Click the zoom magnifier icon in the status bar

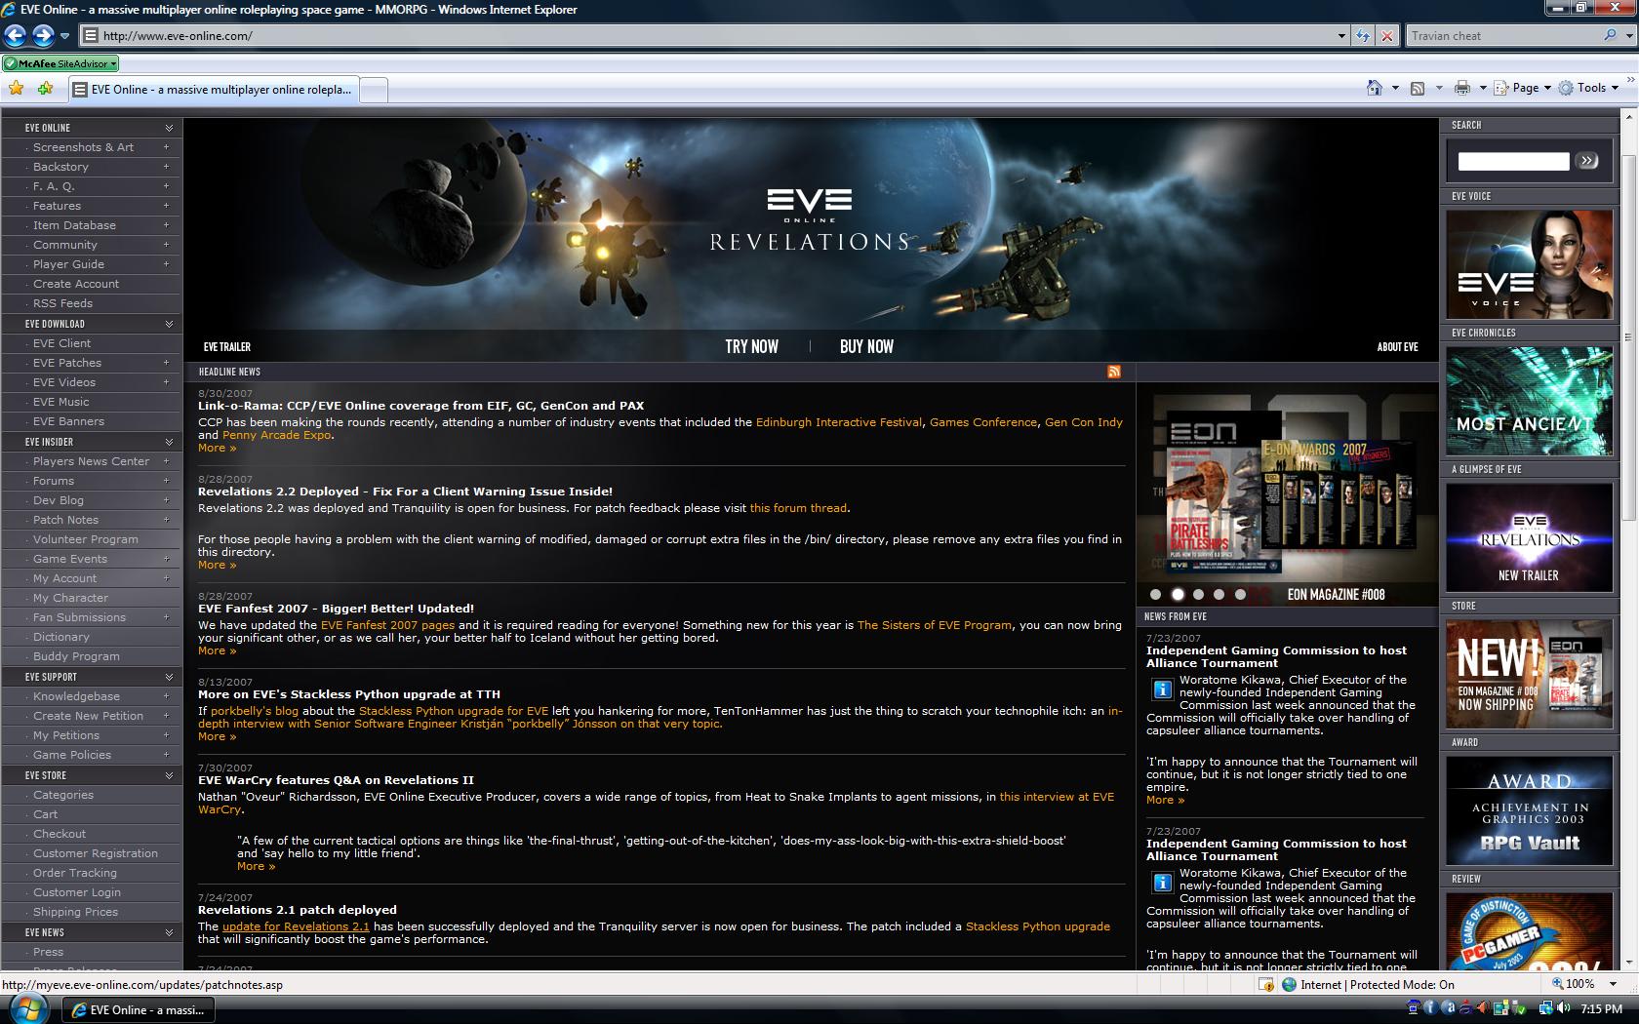(1558, 984)
